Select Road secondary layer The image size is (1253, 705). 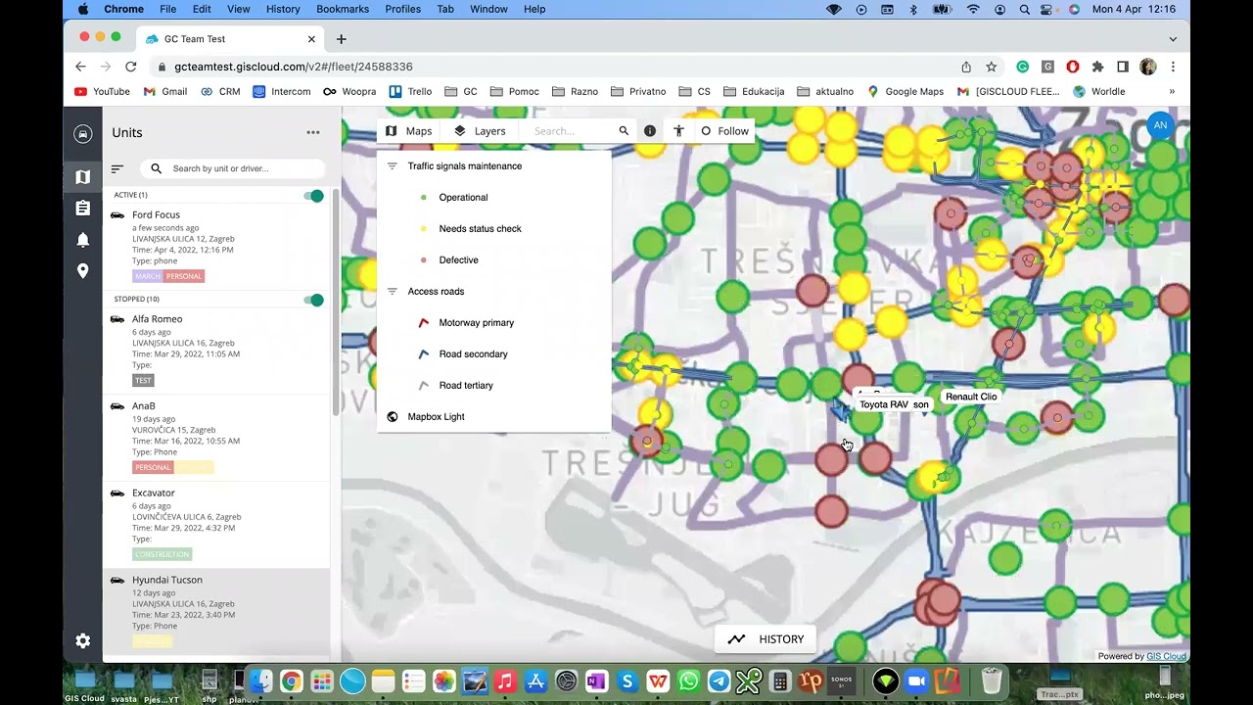pyautogui.click(x=473, y=354)
